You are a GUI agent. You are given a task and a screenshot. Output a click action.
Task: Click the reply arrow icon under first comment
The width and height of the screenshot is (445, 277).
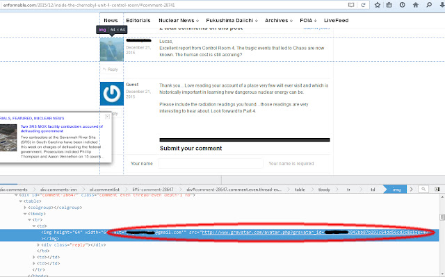click(105, 69)
